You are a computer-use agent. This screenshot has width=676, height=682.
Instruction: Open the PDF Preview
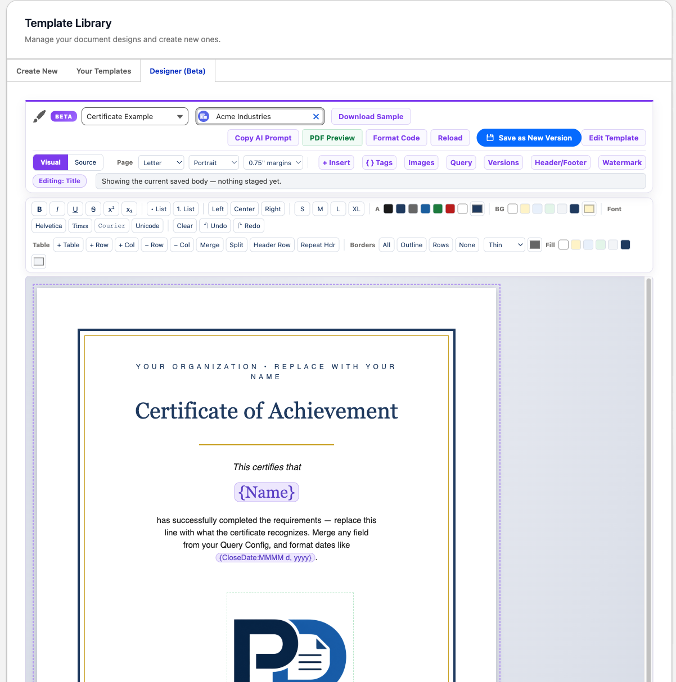pos(332,138)
